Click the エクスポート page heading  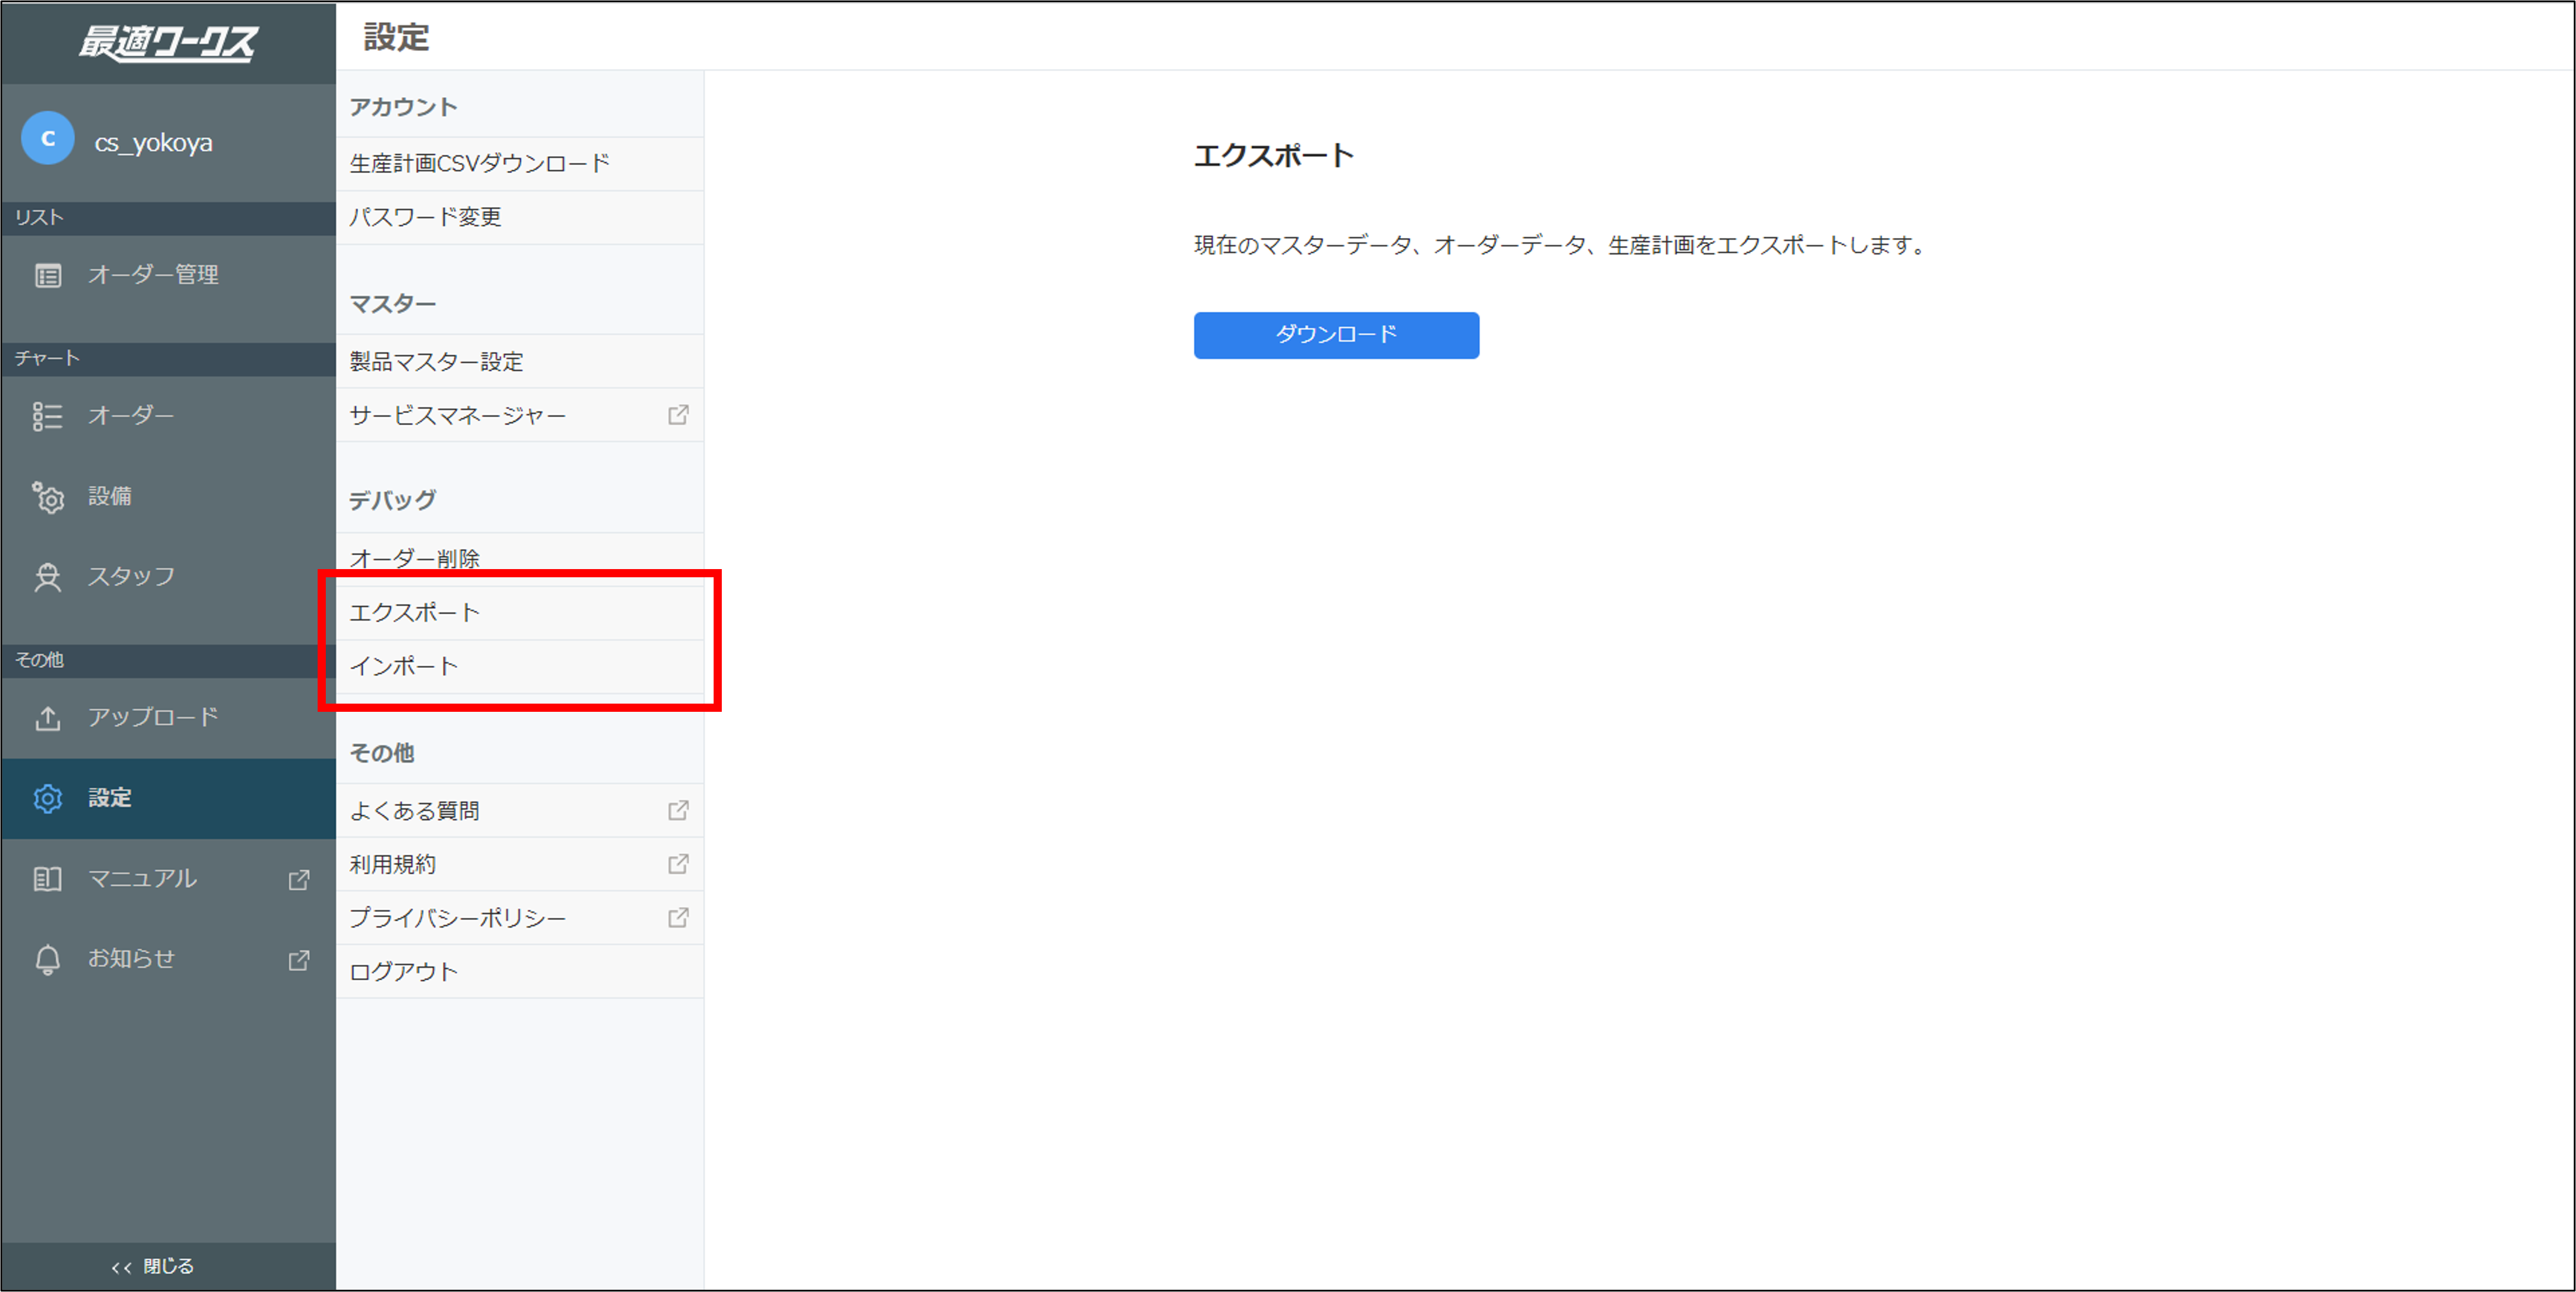pyautogui.click(x=1274, y=155)
